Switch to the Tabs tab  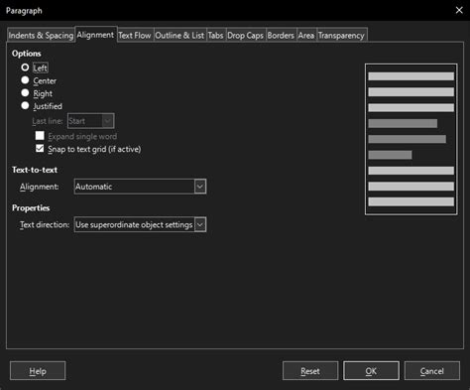click(x=215, y=36)
